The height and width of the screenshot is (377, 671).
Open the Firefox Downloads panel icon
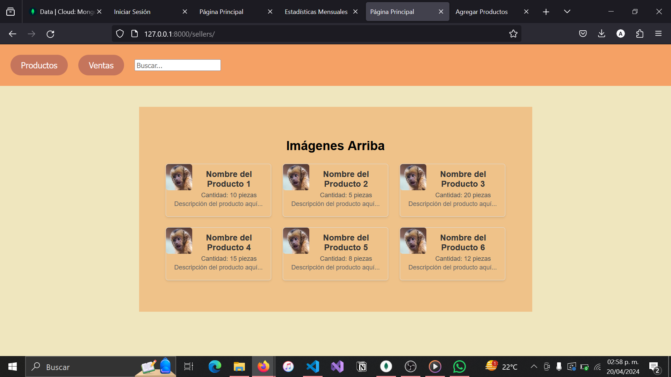point(601,34)
